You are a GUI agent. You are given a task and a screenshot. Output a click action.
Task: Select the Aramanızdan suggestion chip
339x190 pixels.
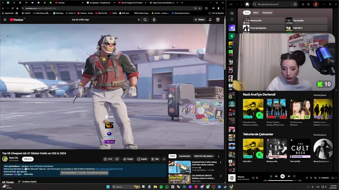point(185,156)
